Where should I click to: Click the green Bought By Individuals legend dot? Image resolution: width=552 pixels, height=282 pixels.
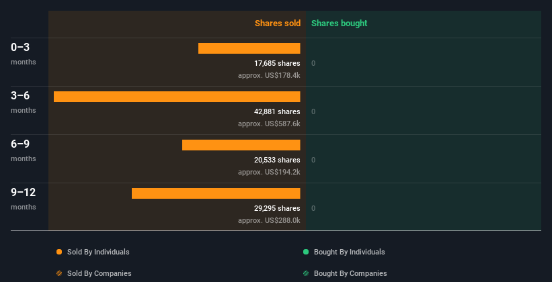306,252
